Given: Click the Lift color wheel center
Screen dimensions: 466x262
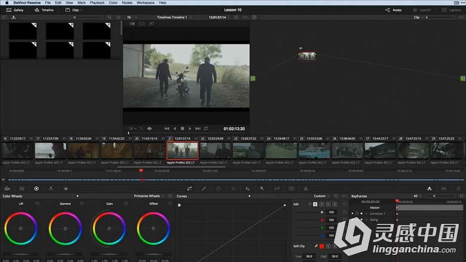Looking at the screenshot, I should 21,229.
